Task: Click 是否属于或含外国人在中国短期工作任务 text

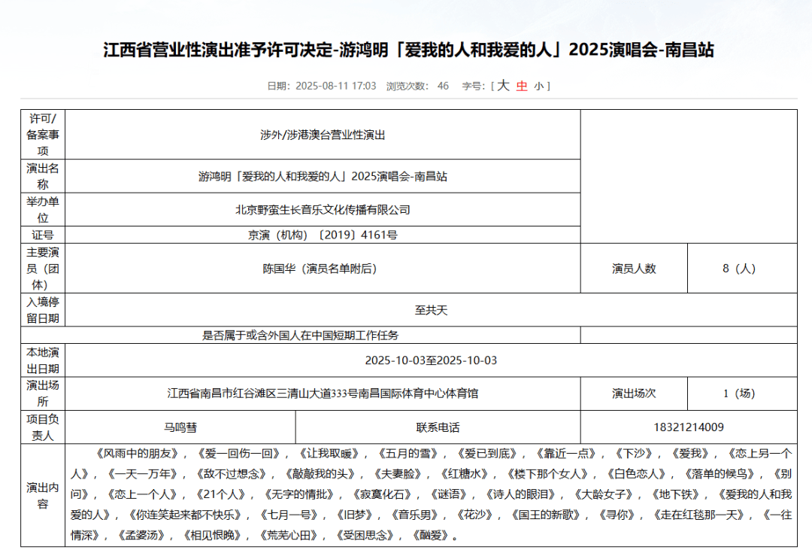Action: point(300,336)
